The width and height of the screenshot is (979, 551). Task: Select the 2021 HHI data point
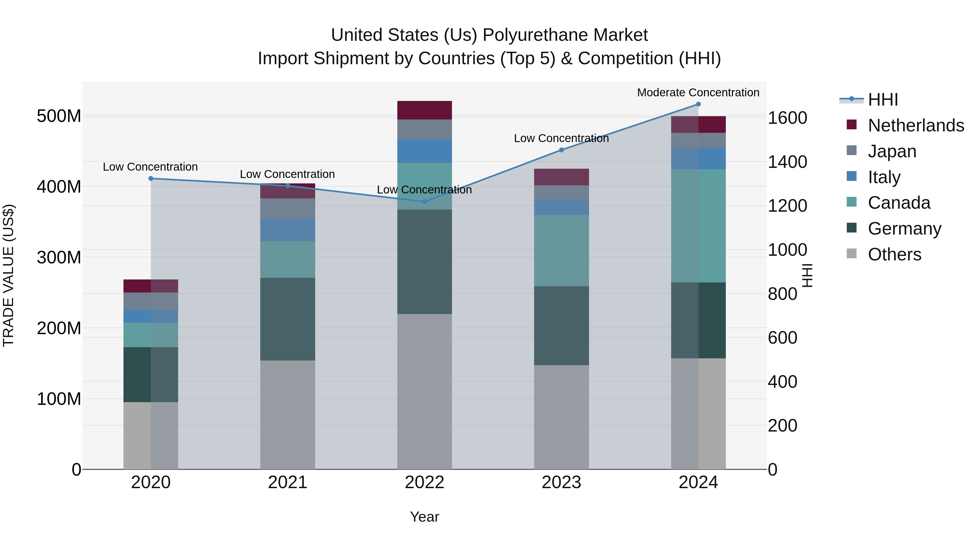tap(288, 186)
